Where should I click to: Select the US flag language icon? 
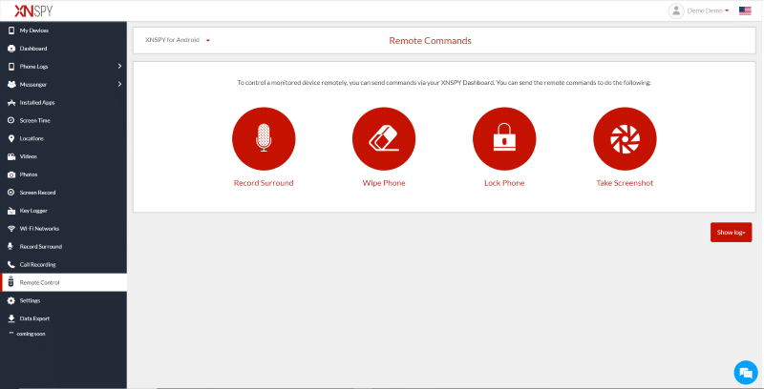pyautogui.click(x=745, y=10)
